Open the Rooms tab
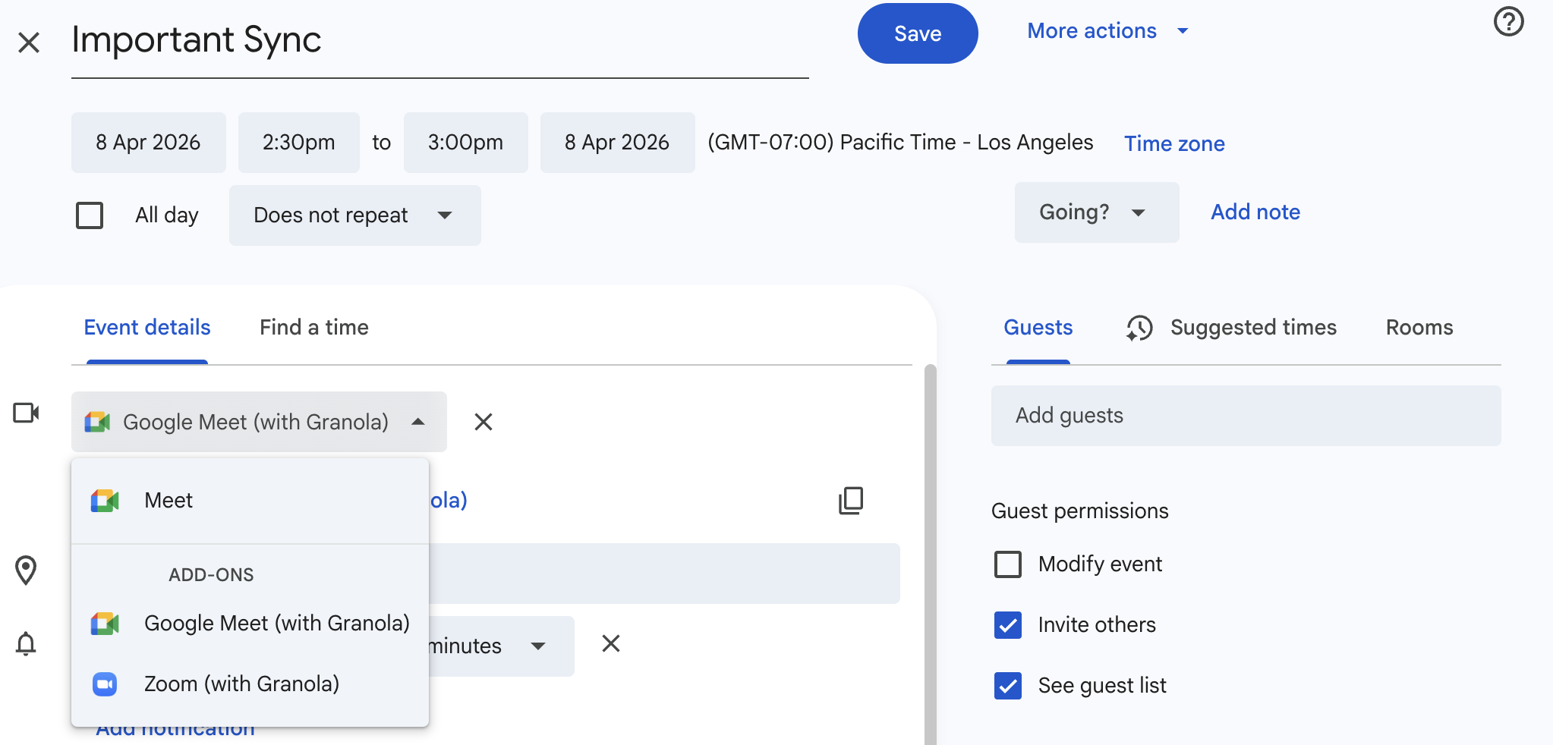This screenshot has height=745, width=1553. pyautogui.click(x=1419, y=328)
